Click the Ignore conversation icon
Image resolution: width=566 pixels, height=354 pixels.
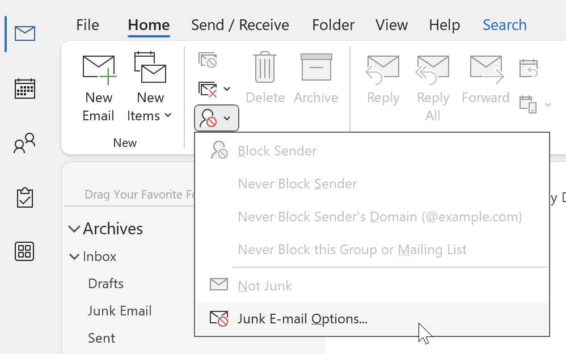[208, 59]
